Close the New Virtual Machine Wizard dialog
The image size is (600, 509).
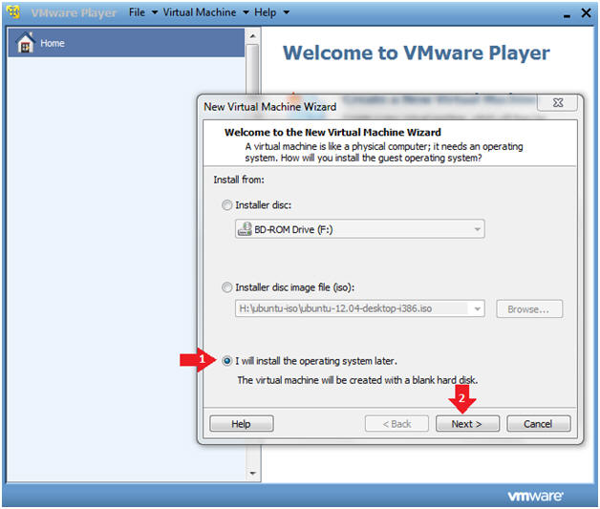point(558,102)
